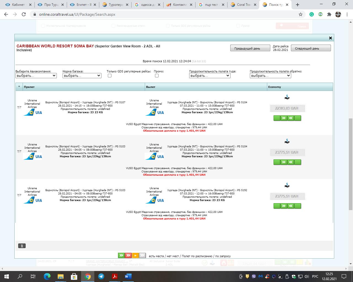Close the flight selection popup
Screen dimensions: 353x282
[330, 38]
